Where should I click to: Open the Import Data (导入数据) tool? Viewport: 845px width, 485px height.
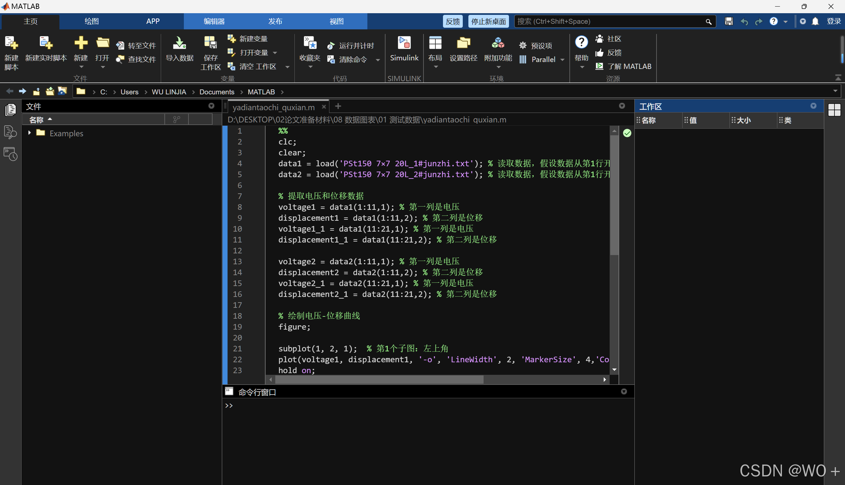pos(179,43)
